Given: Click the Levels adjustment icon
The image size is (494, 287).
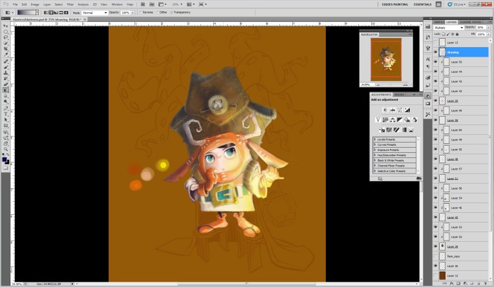Looking at the screenshot, I should click(x=392, y=110).
